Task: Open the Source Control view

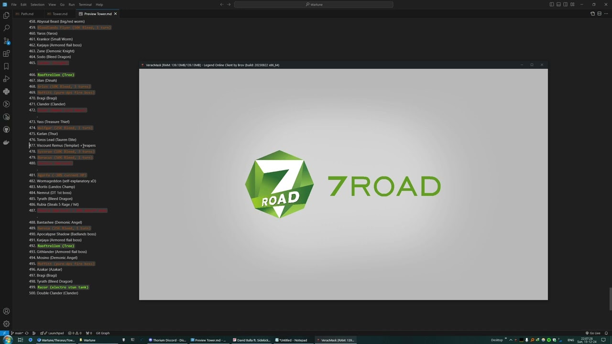Action: click(6, 41)
